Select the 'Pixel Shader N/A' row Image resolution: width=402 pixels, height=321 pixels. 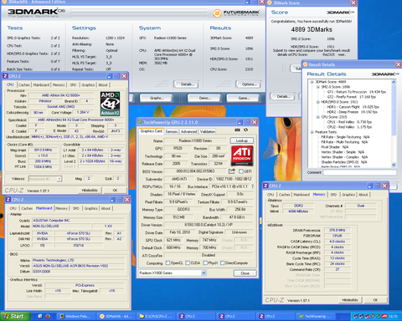(335, 147)
